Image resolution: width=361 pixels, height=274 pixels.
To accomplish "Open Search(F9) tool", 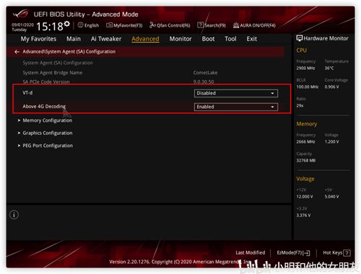I will click(x=212, y=25).
